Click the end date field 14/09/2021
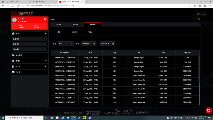 pos(107,44)
